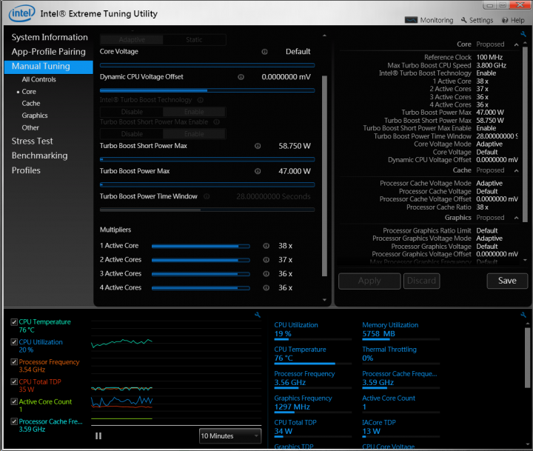Click the 2 Active Cores multiplier slider
Screen dimensions: 533x451
pyautogui.click(x=201, y=260)
